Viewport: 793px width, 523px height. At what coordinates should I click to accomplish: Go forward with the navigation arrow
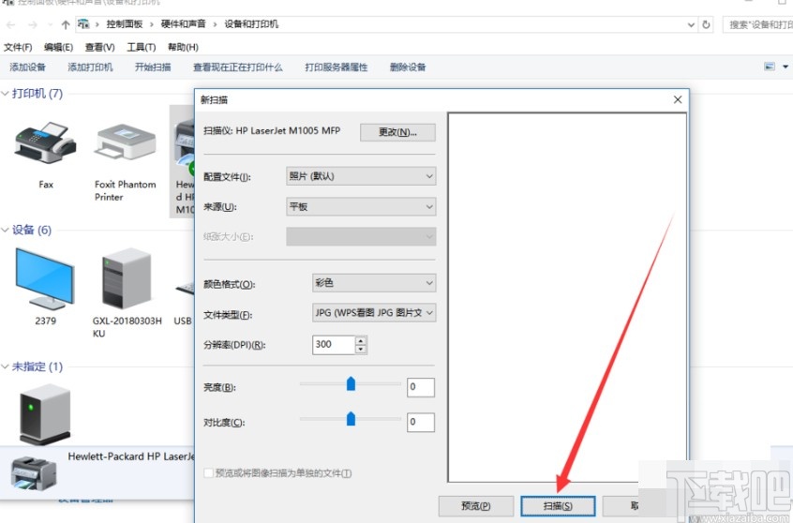(x=33, y=24)
